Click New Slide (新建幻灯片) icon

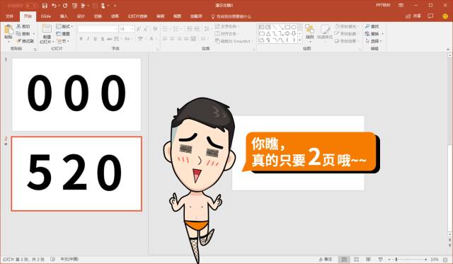(47, 29)
